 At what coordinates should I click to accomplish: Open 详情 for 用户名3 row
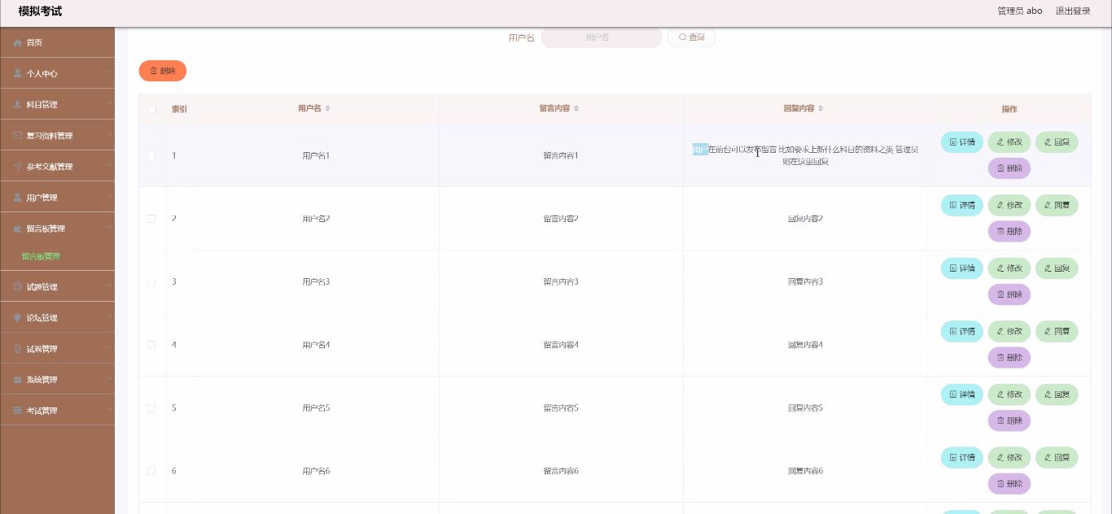click(962, 268)
